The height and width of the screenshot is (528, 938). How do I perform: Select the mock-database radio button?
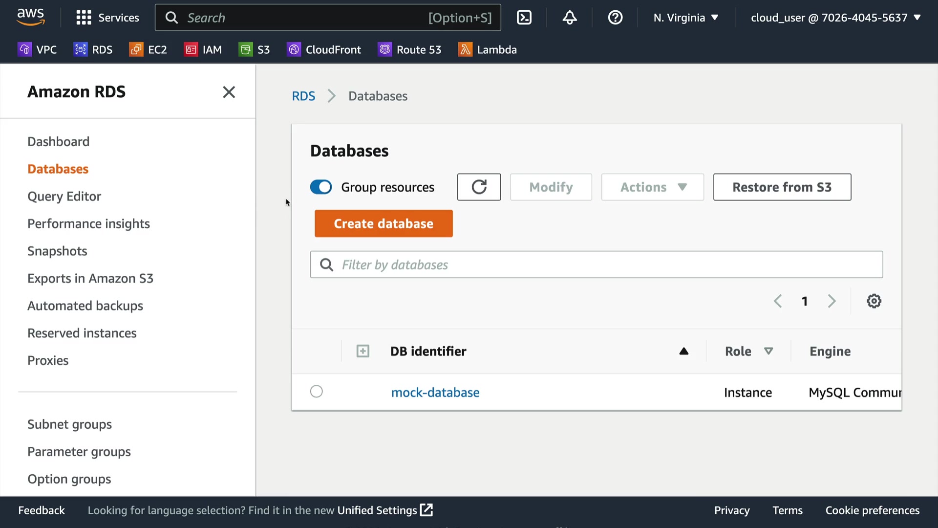317,392
